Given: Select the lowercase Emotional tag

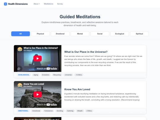Looking at the screenshot, I should coord(36,111).
